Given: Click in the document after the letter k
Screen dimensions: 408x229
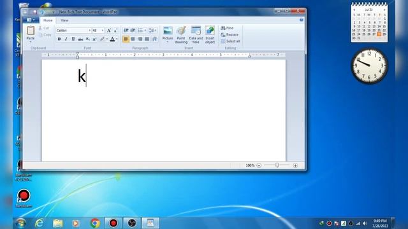Looking at the screenshot, I should coord(86,76).
